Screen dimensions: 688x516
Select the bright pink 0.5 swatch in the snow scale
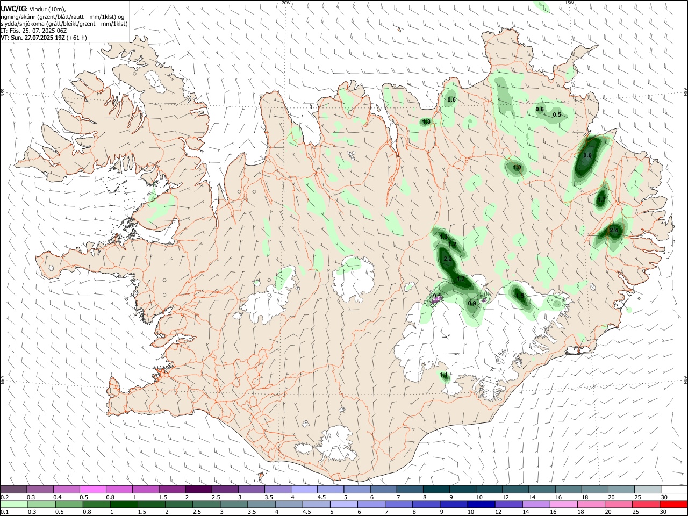(93, 490)
